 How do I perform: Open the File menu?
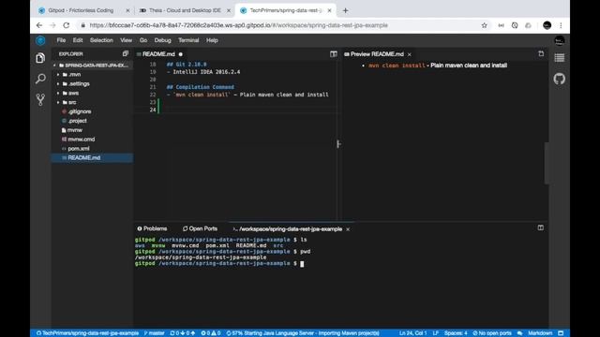click(x=61, y=40)
